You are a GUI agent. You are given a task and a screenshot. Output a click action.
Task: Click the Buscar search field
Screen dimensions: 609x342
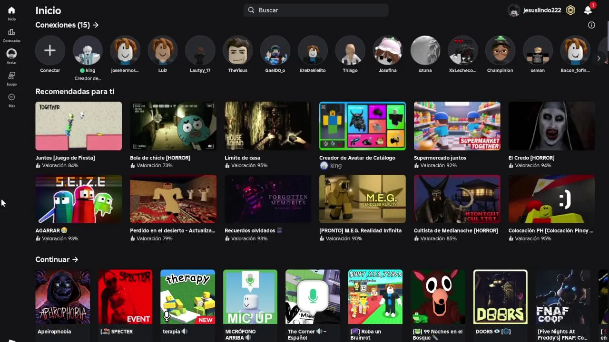click(316, 10)
